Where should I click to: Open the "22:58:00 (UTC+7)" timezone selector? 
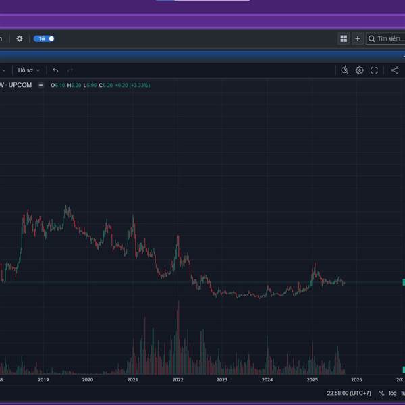click(349, 394)
